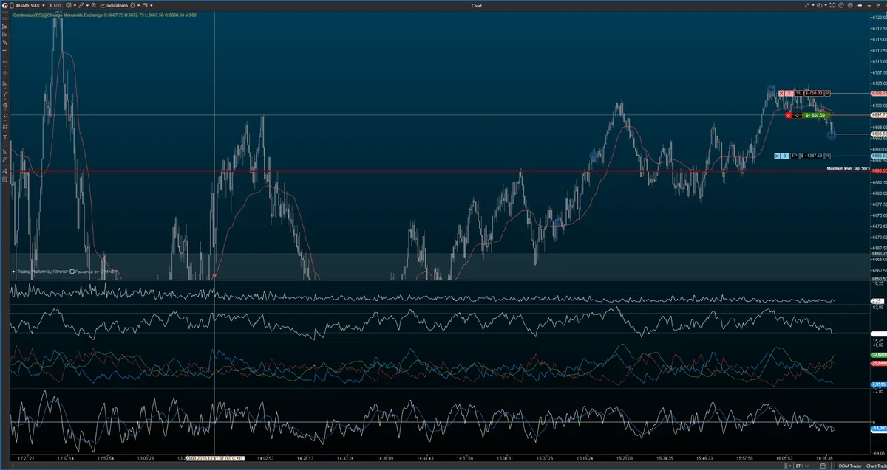Viewport: 887px width, 470px height.
Task: Click the platform logo icon in top-left corner
Action: click(x=5, y=6)
